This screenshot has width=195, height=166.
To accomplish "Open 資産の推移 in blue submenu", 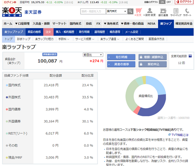I will pyautogui.click(x=34, y=32).
